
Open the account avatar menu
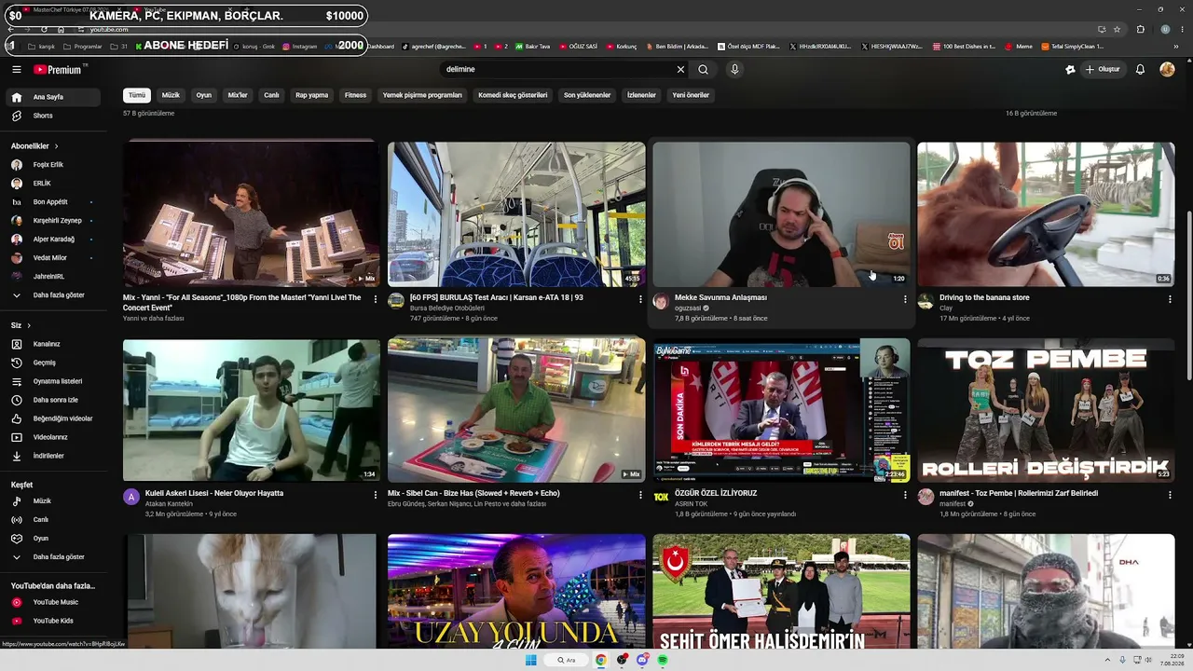[x=1167, y=69]
